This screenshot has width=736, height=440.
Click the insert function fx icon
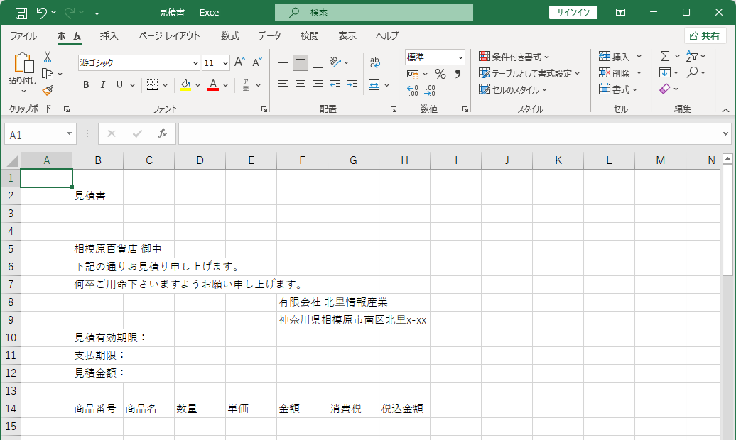(163, 134)
